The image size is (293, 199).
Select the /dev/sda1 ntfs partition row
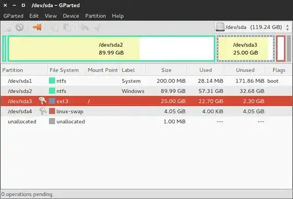[146, 81]
